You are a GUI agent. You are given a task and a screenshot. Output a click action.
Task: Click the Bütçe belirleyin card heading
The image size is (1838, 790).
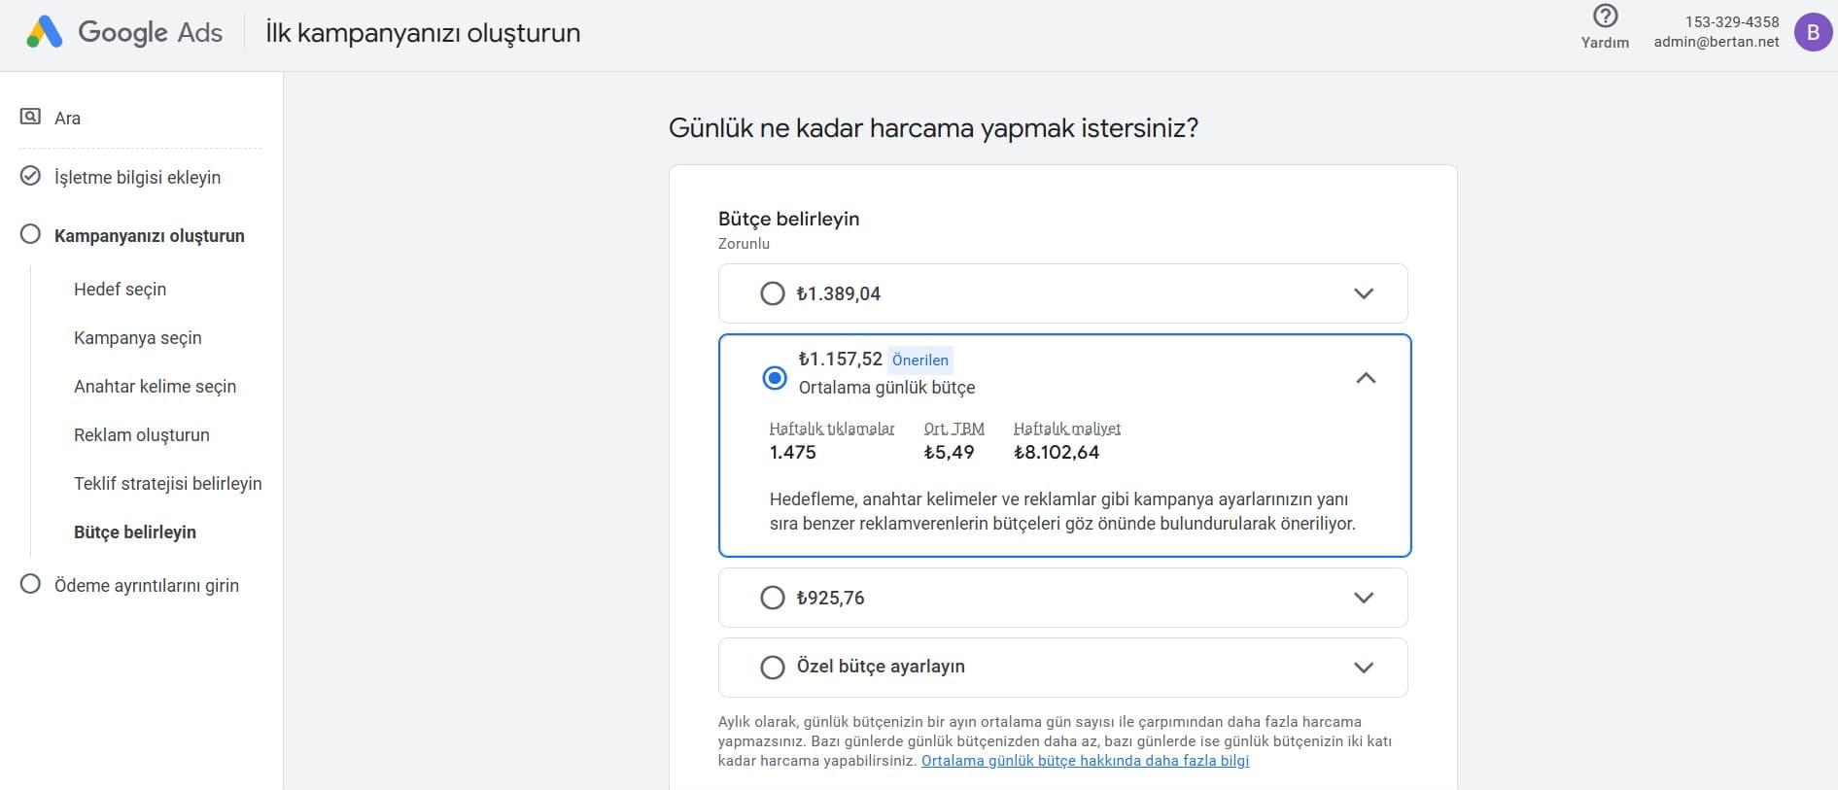(789, 219)
